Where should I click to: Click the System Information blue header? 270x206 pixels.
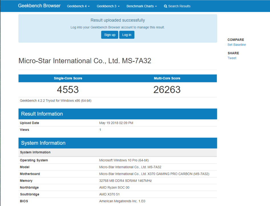(x=118, y=143)
